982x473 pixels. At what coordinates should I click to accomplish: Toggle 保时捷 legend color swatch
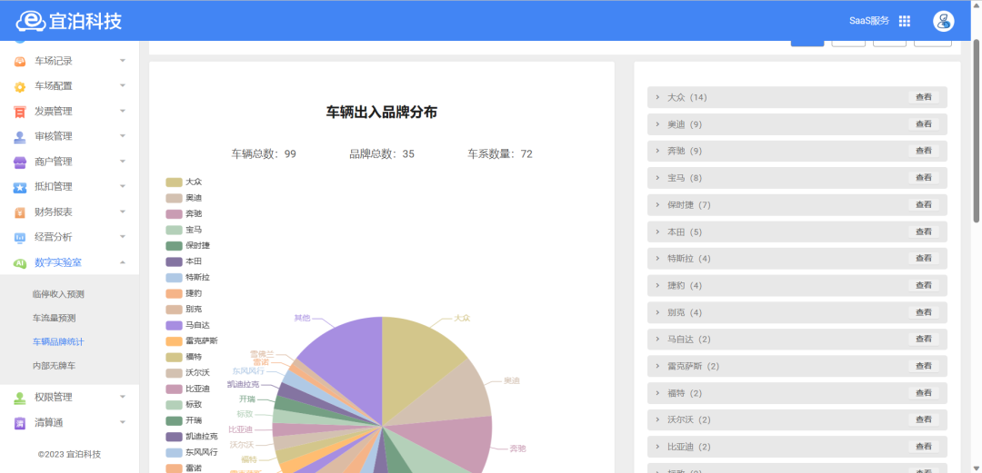(x=174, y=245)
